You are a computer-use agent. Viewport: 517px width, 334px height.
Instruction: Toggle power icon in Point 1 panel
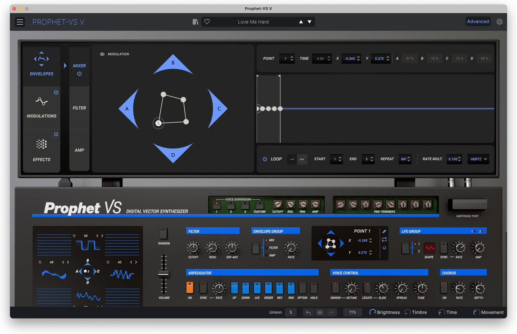[384, 247]
